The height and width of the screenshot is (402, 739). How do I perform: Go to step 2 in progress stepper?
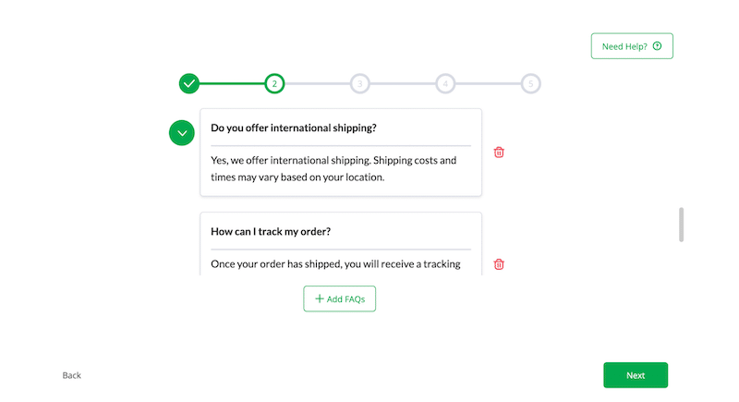(273, 84)
